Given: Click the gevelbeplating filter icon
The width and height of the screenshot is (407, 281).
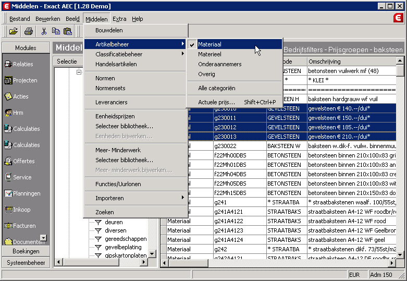Looking at the screenshot, I should (98, 247).
